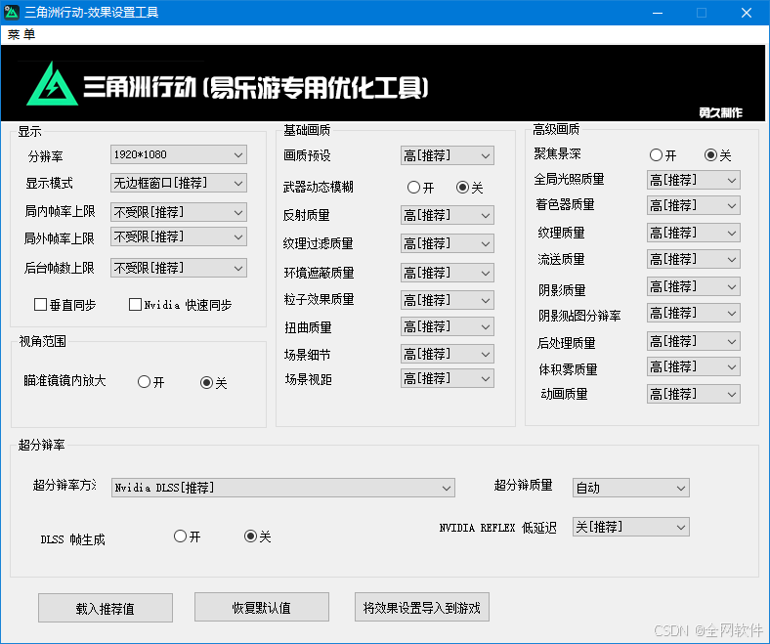
Task: Open the 全局光照质量 dropdown
Action: tap(694, 180)
